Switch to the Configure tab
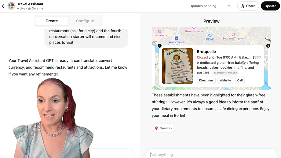This screenshot has height=158, width=281. tap(85, 21)
